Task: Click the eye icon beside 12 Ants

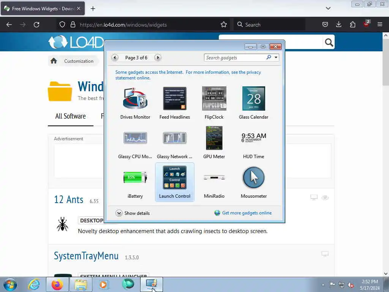Action: pyautogui.click(x=325, y=198)
